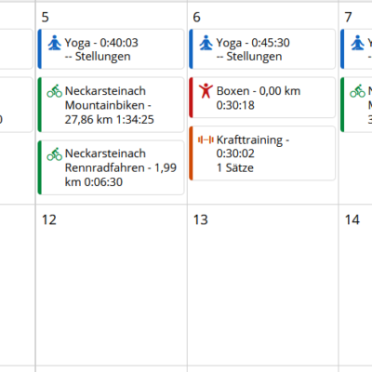
Task: Open Boxen 0:30:18 activity
Action: tap(262, 98)
